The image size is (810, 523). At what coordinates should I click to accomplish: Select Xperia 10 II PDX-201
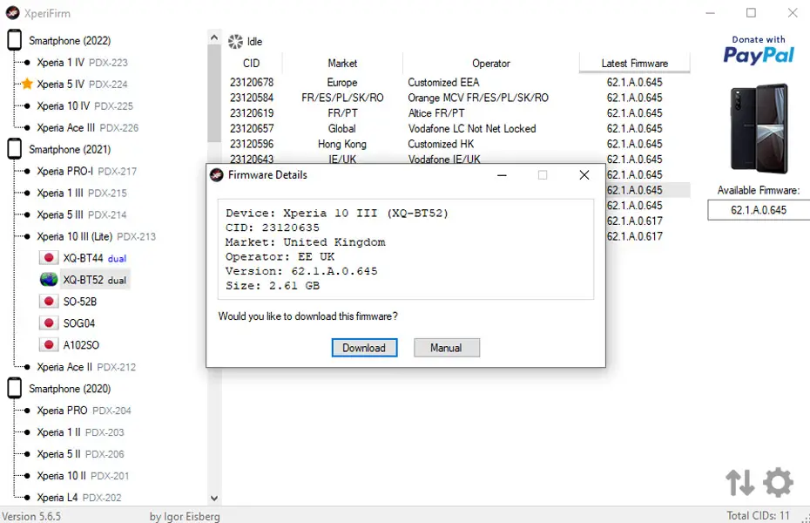[x=83, y=475]
